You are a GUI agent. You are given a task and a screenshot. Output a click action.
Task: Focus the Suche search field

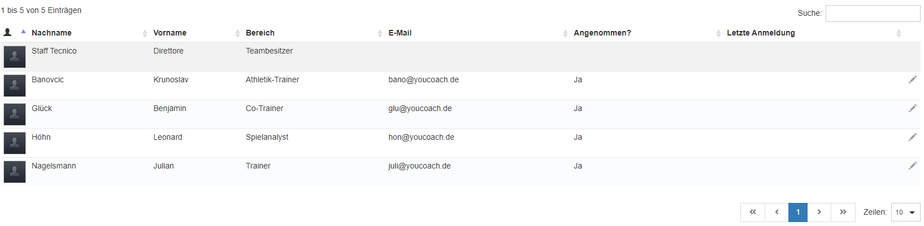pos(873,14)
